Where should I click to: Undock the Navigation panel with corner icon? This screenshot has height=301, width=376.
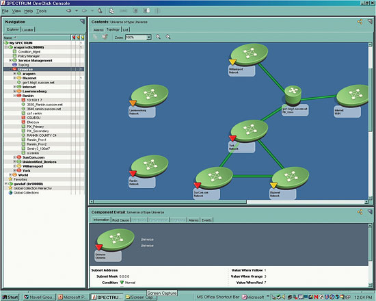click(82, 22)
